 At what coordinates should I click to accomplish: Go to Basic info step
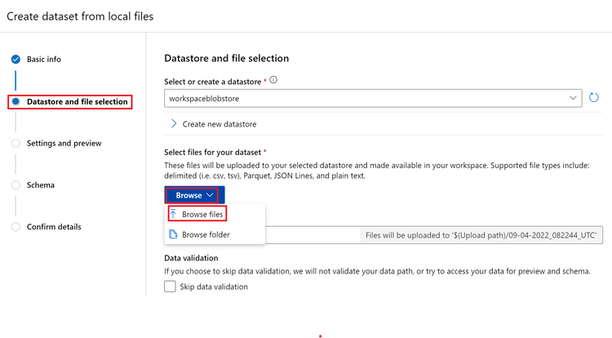44,60
